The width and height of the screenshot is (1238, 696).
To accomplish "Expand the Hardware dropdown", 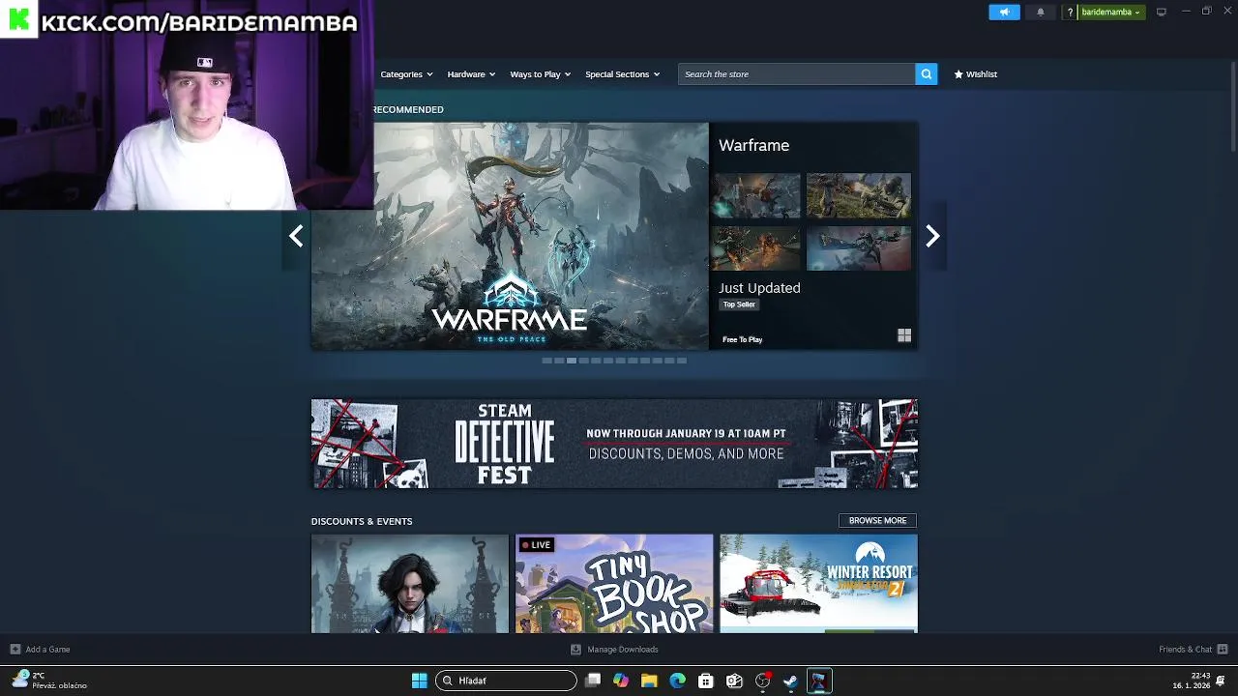I will [471, 73].
